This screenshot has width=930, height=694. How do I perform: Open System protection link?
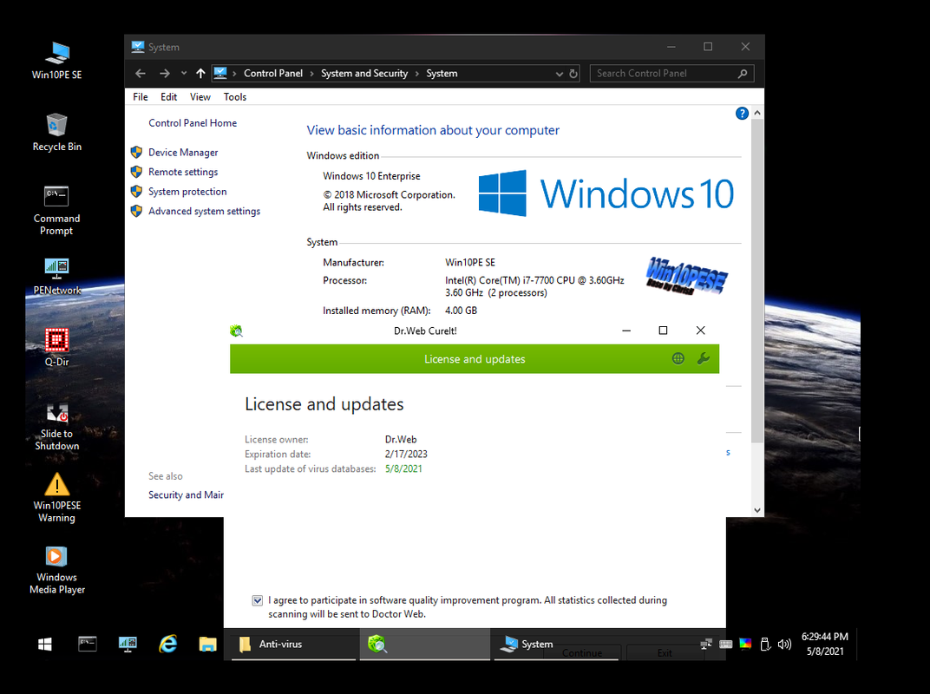coord(187,192)
